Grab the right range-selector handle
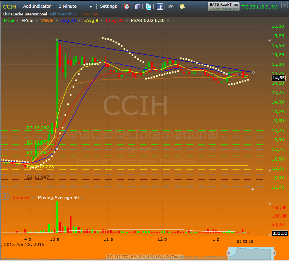 [x=274, y=253]
